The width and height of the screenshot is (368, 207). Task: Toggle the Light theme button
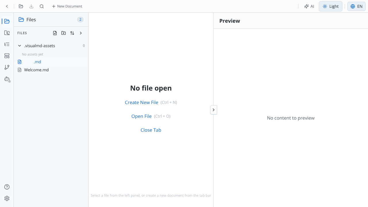click(331, 6)
